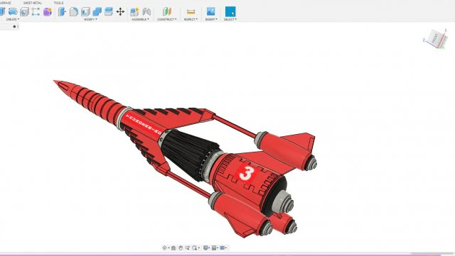455x256 pixels.
Task: Open Grid and Snaps settings icon
Action: [x=214, y=248]
